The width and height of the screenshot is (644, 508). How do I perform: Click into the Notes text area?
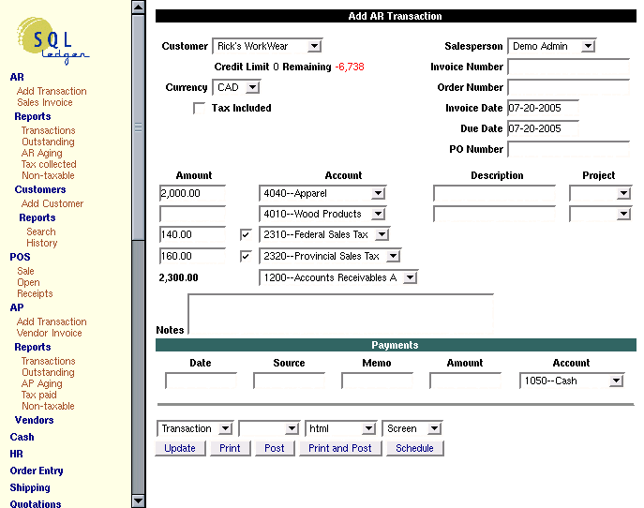click(x=340, y=314)
